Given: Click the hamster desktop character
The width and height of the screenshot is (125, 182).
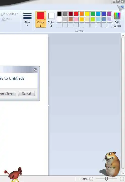Looking at the screenshot, I should pyautogui.click(x=111, y=164).
